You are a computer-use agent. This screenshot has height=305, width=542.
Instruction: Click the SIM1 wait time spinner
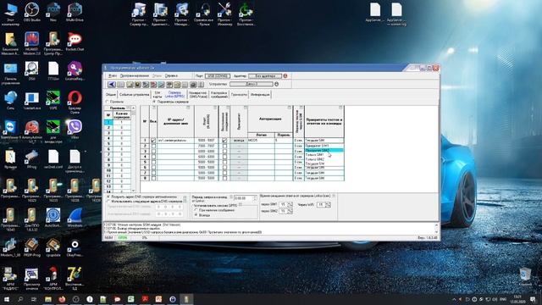(290, 204)
